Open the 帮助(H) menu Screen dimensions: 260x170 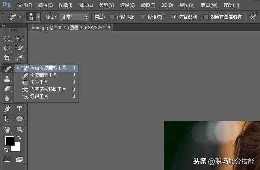231,5
